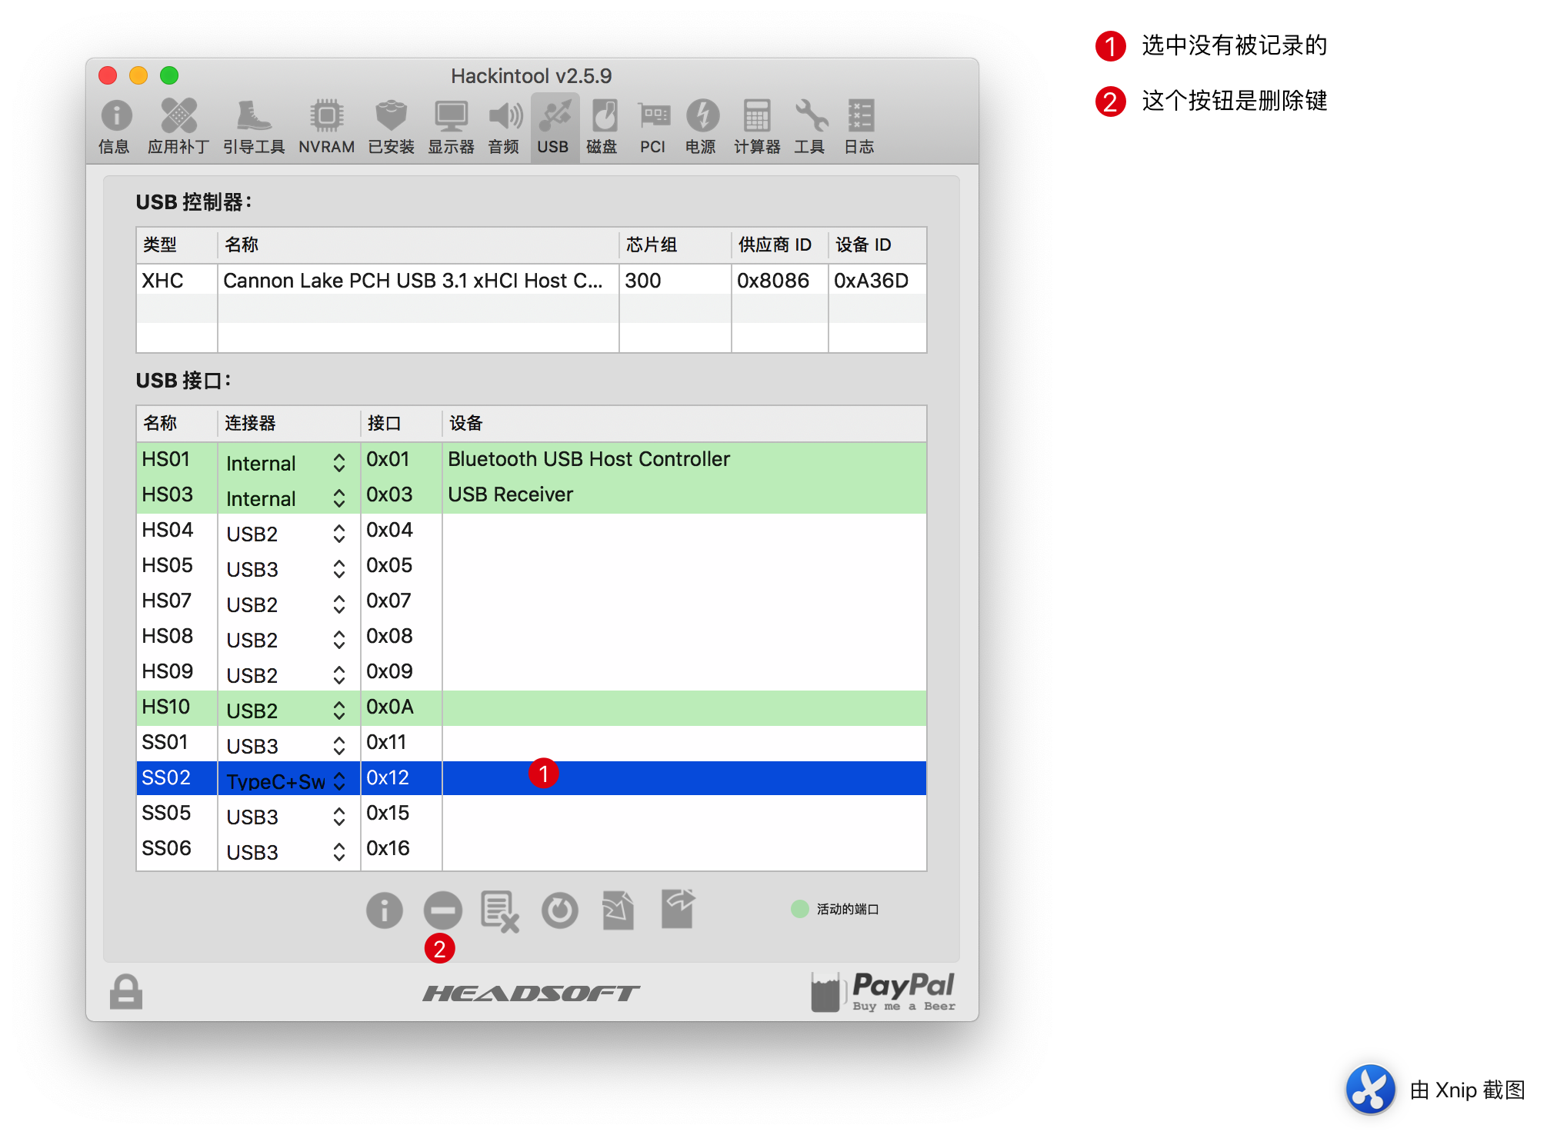Open the 已安装 installed toolbar icon
1557x1135 pixels.
coord(391,127)
